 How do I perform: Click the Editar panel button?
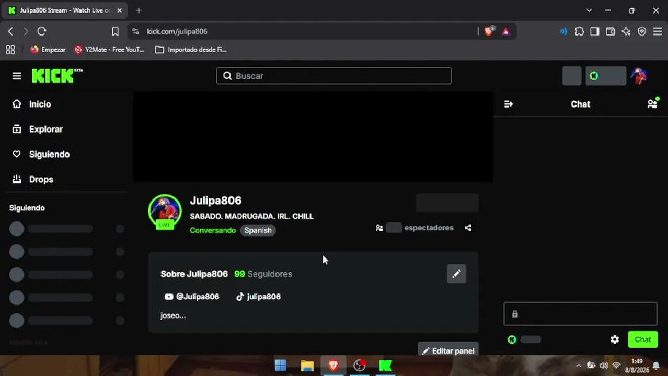(x=448, y=350)
